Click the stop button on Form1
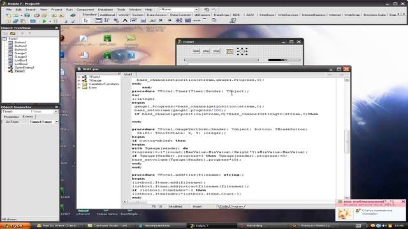 pyautogui.click(x=216, y=51)
